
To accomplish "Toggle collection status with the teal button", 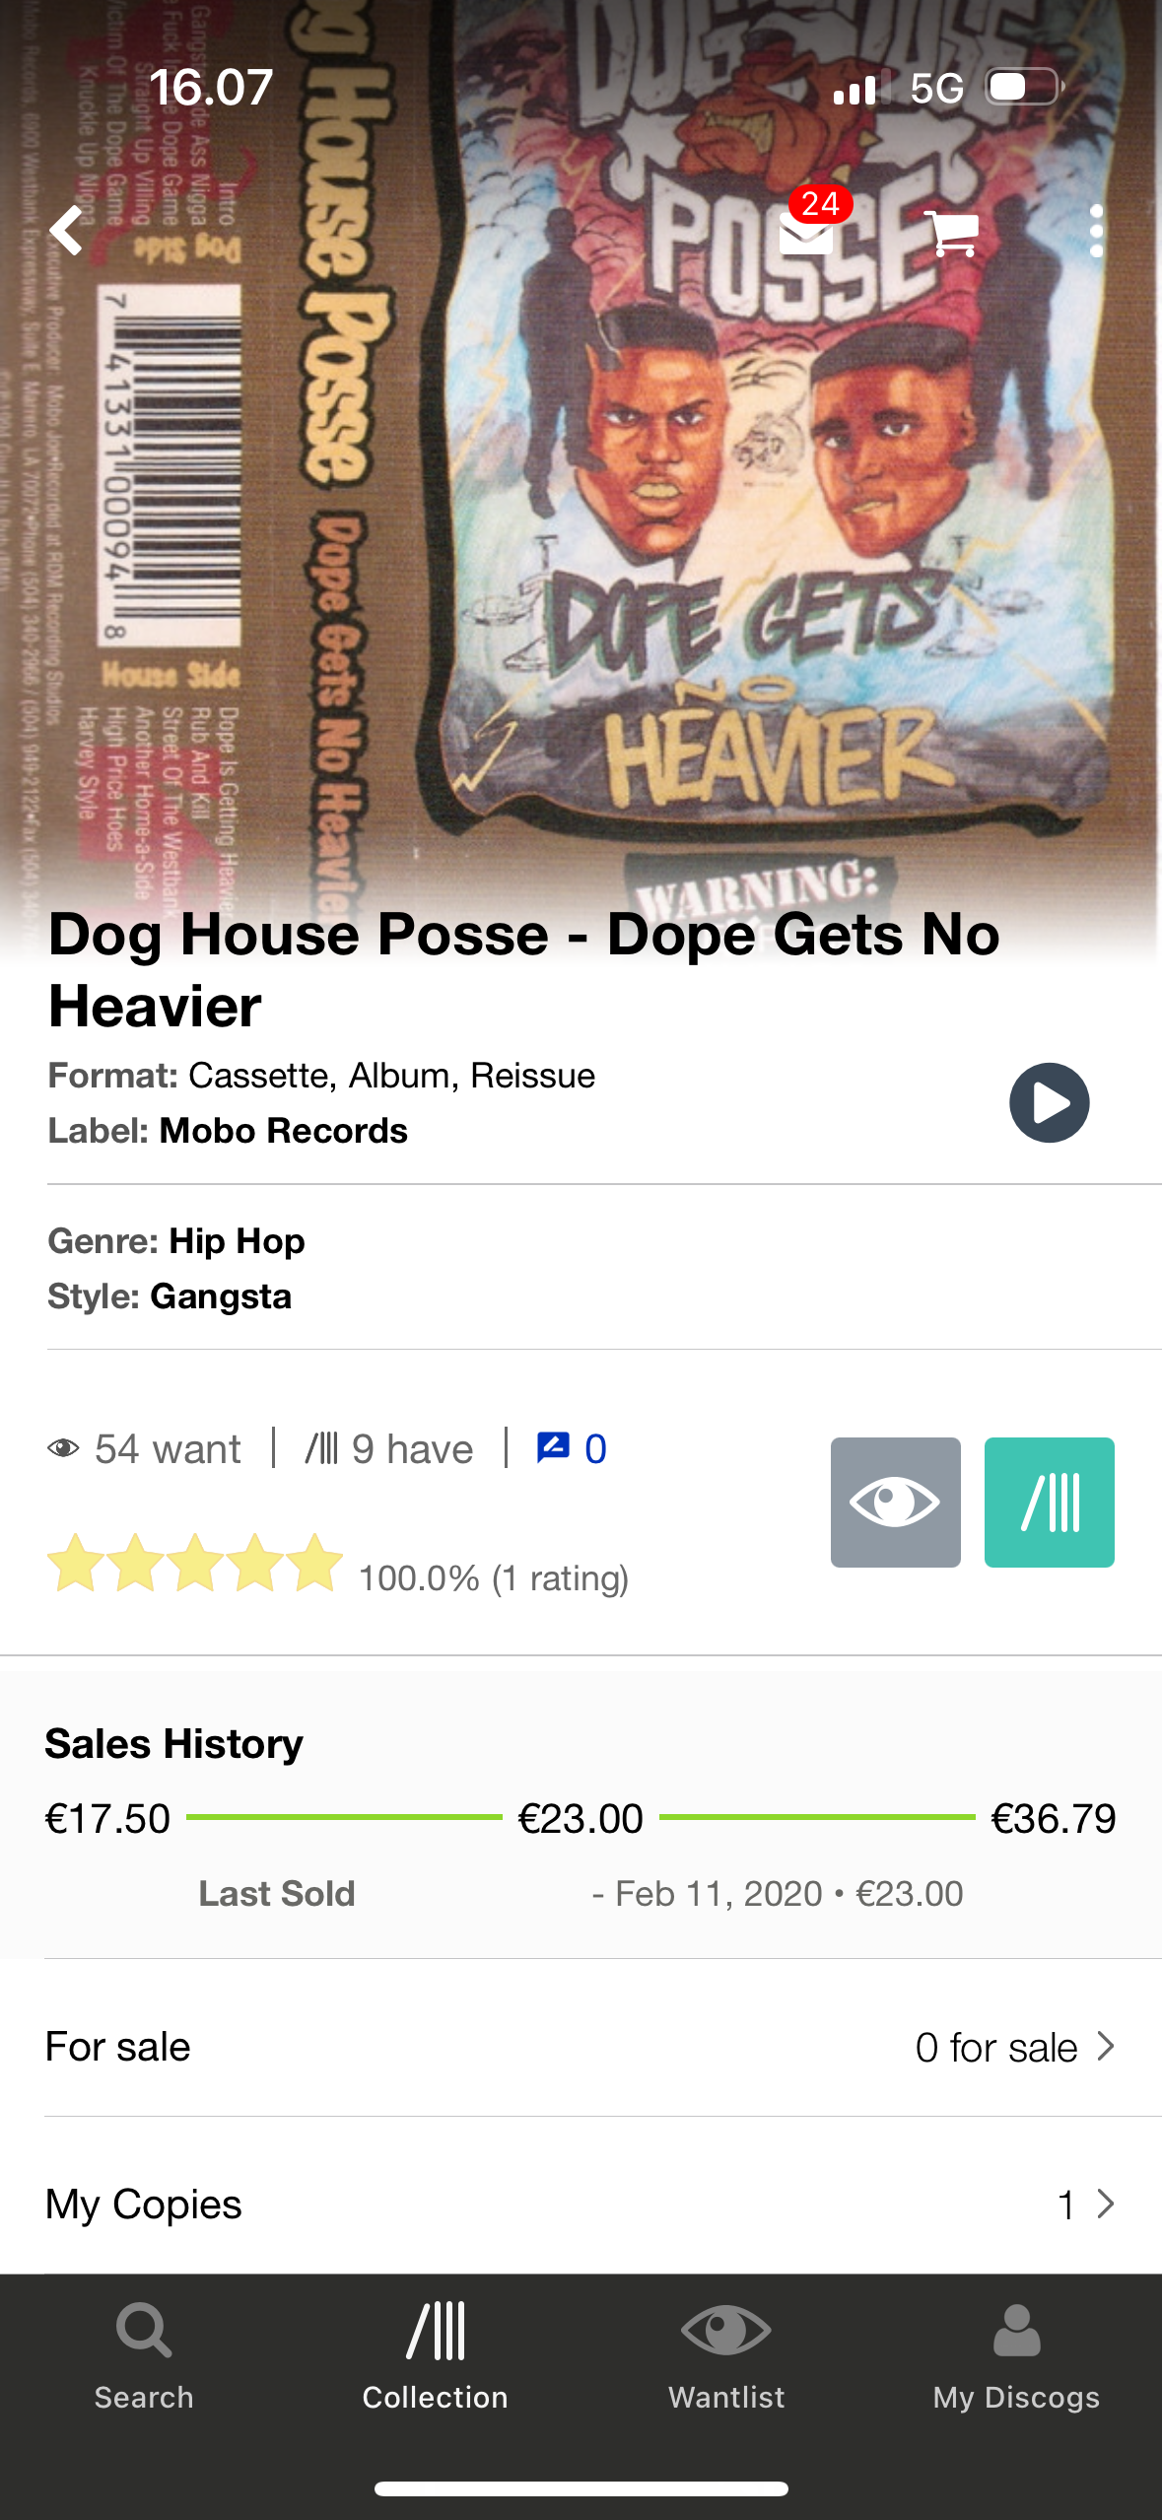I will [1049, 1503].
